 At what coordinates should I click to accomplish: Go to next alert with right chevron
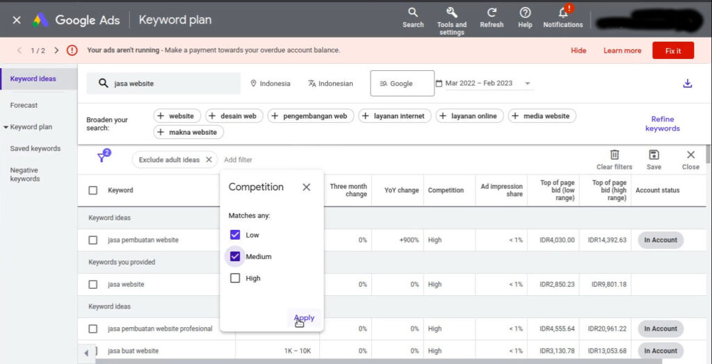tap(56, 51)
